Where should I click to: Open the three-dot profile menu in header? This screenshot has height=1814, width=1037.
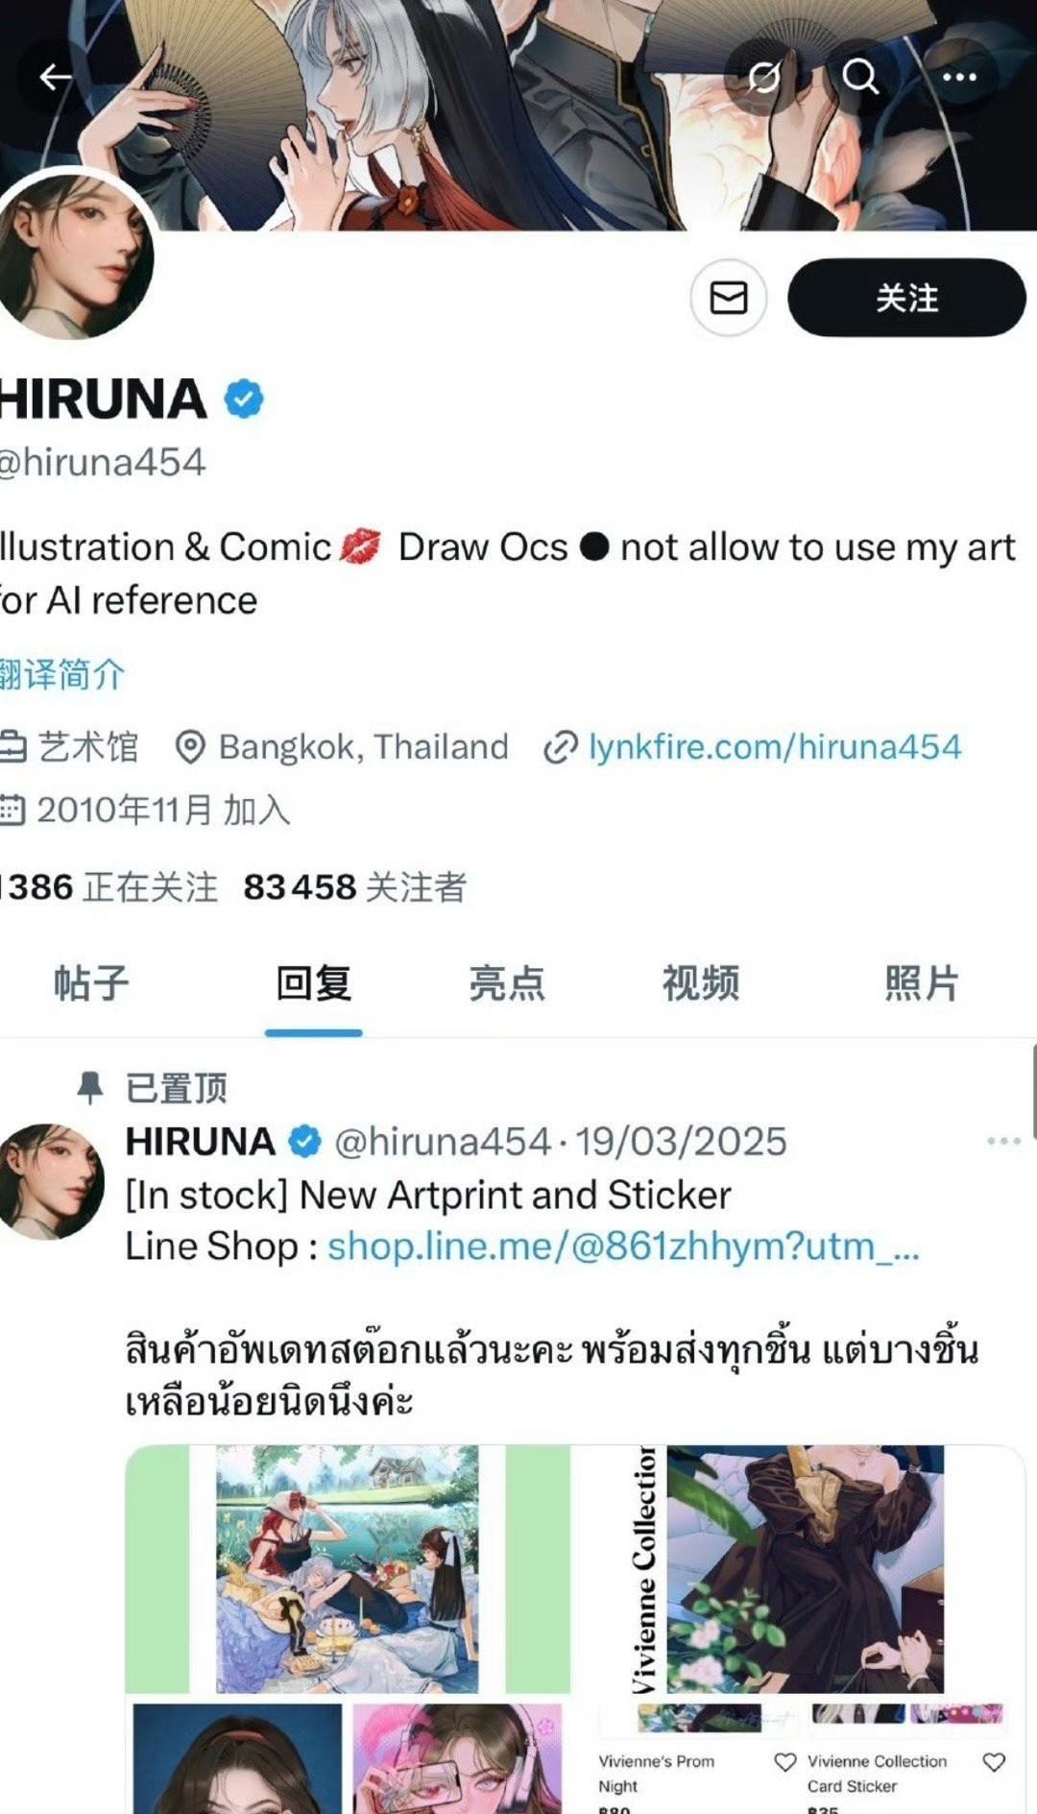coord(958,77)
